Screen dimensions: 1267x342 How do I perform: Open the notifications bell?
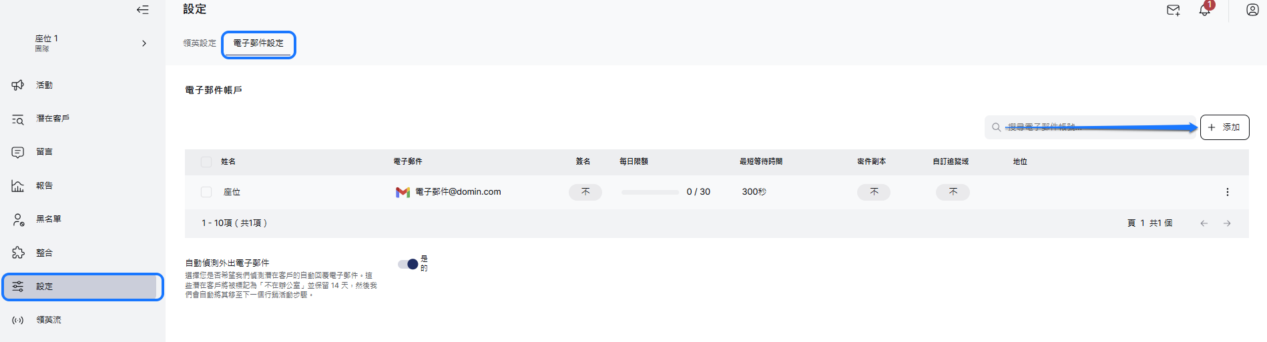1204,10
